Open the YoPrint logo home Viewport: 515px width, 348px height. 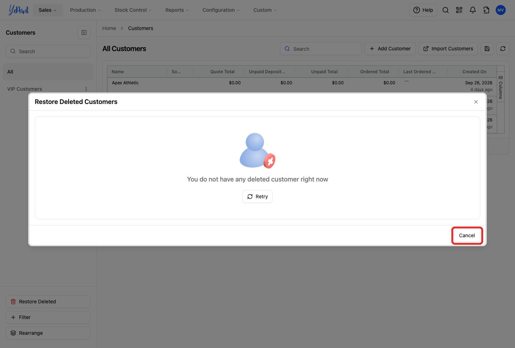click(19, 10)
